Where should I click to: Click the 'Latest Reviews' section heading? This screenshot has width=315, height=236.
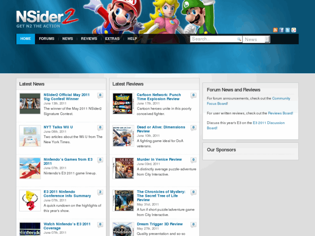coord(128,84)
